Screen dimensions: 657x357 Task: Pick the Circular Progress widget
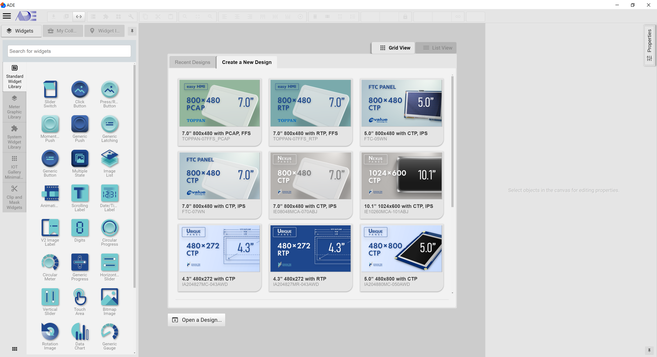click(109, 228)
